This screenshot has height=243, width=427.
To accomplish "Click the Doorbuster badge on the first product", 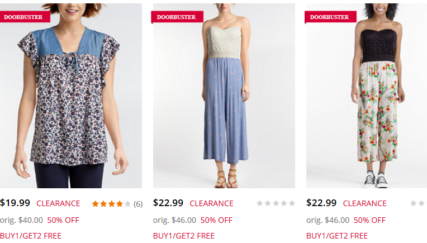I will pyautogui.click(x=23, y=17).
